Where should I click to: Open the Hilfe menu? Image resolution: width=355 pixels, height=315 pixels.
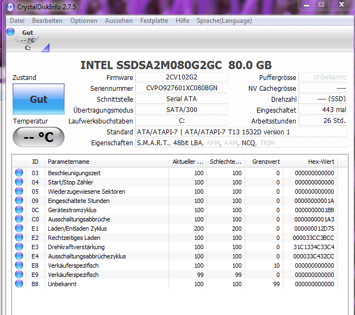coord(182,21)
